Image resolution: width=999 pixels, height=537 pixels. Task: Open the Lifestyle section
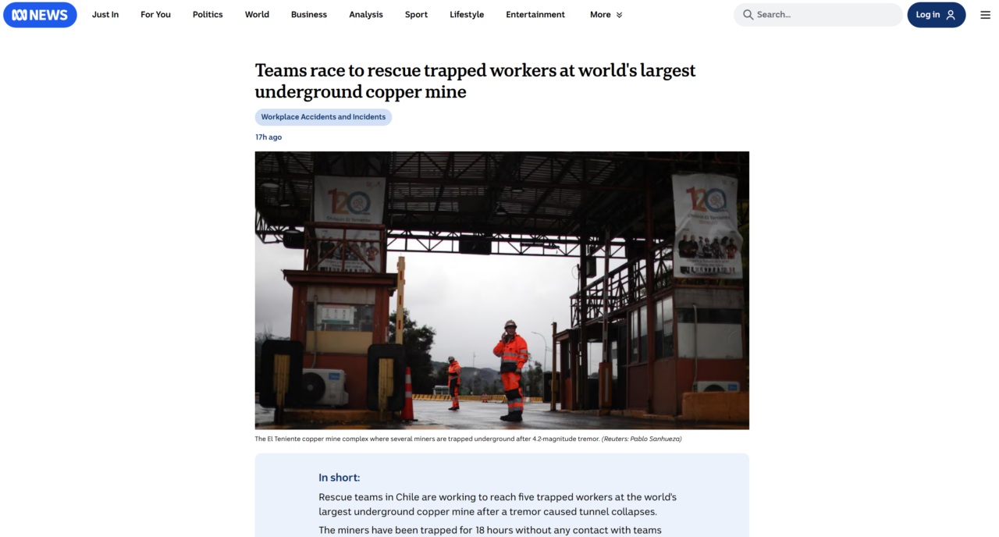coord(467,15)
